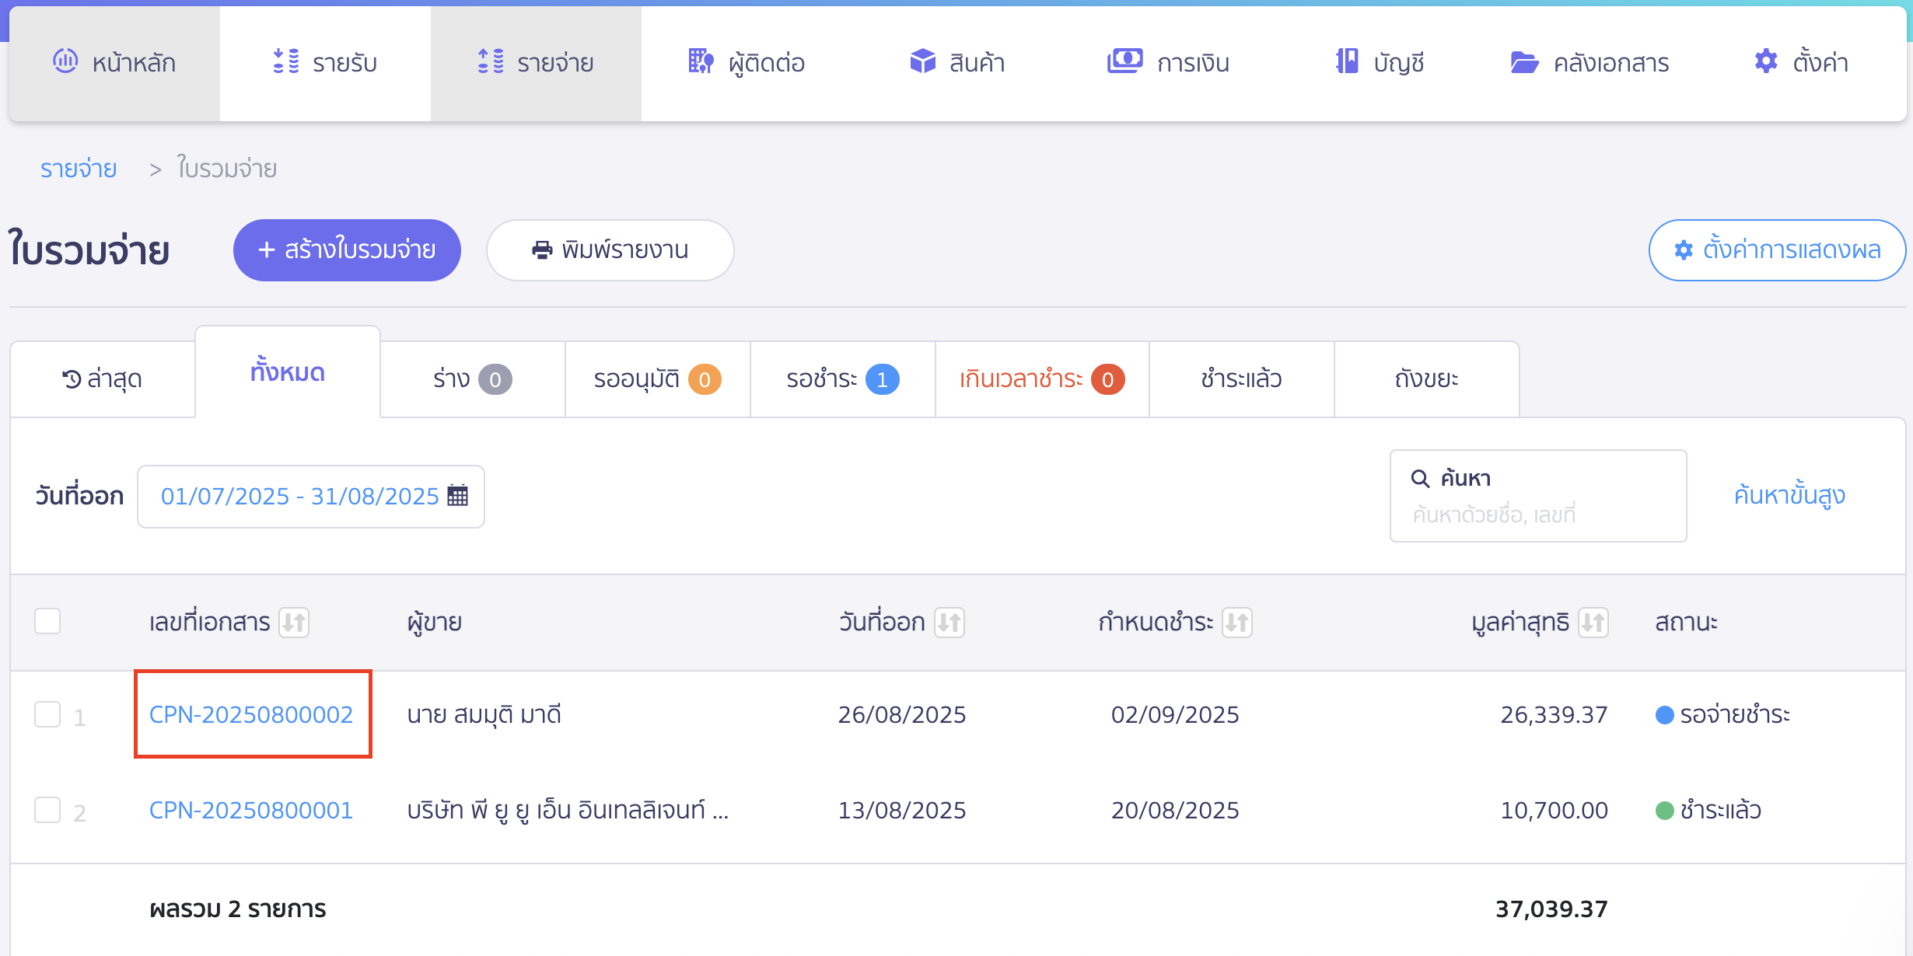This screenshot has height=956, width=1913.
Task: Click the รายจ่าย breadcrumb link
Action: tap(79, 169)
